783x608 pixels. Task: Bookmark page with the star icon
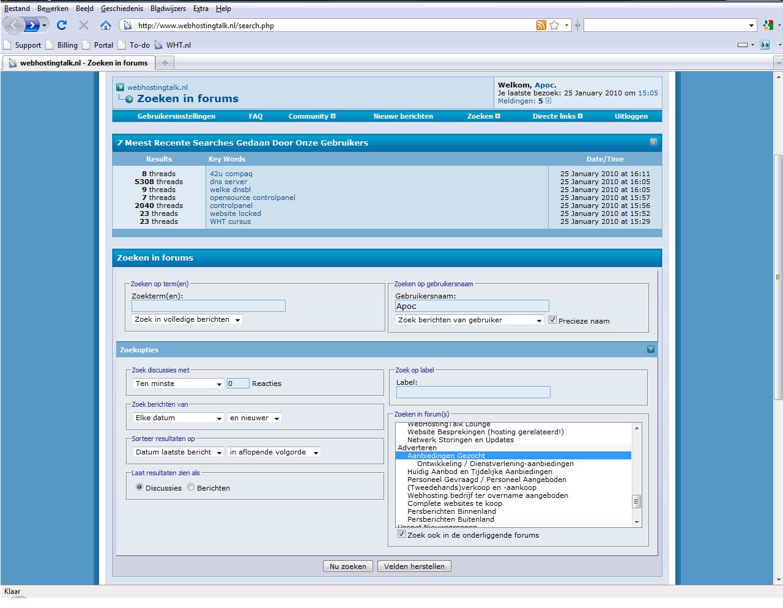tap(554, 25)
